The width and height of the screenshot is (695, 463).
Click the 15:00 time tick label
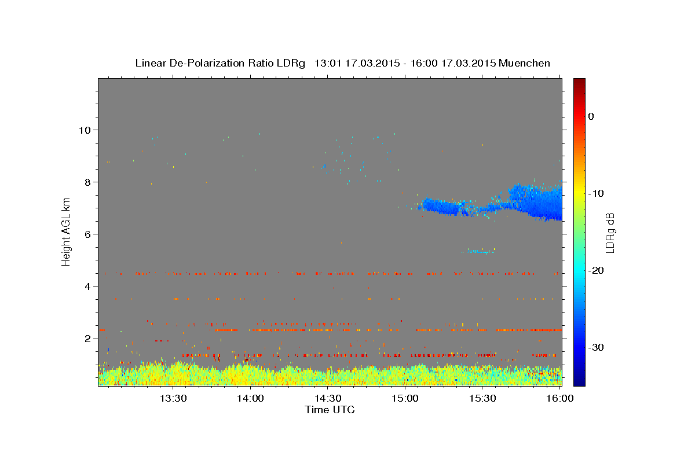coord(405,398)
